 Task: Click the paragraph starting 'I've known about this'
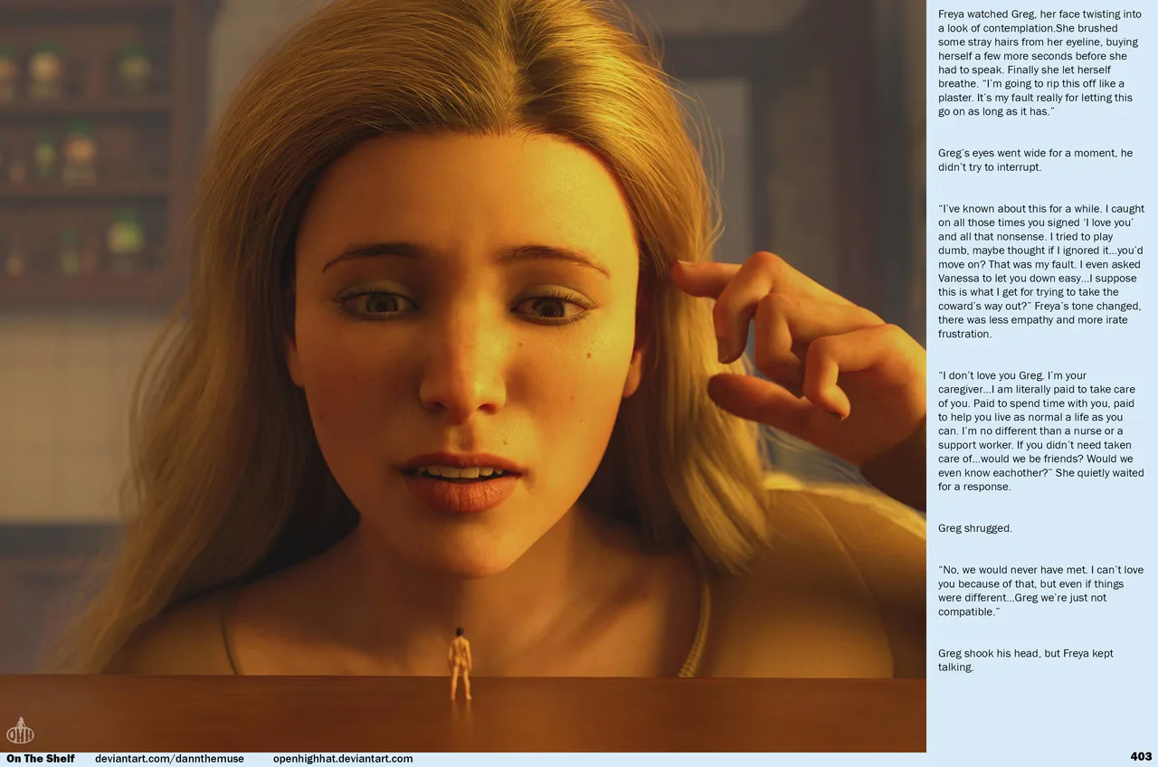tap(1039, 271)
